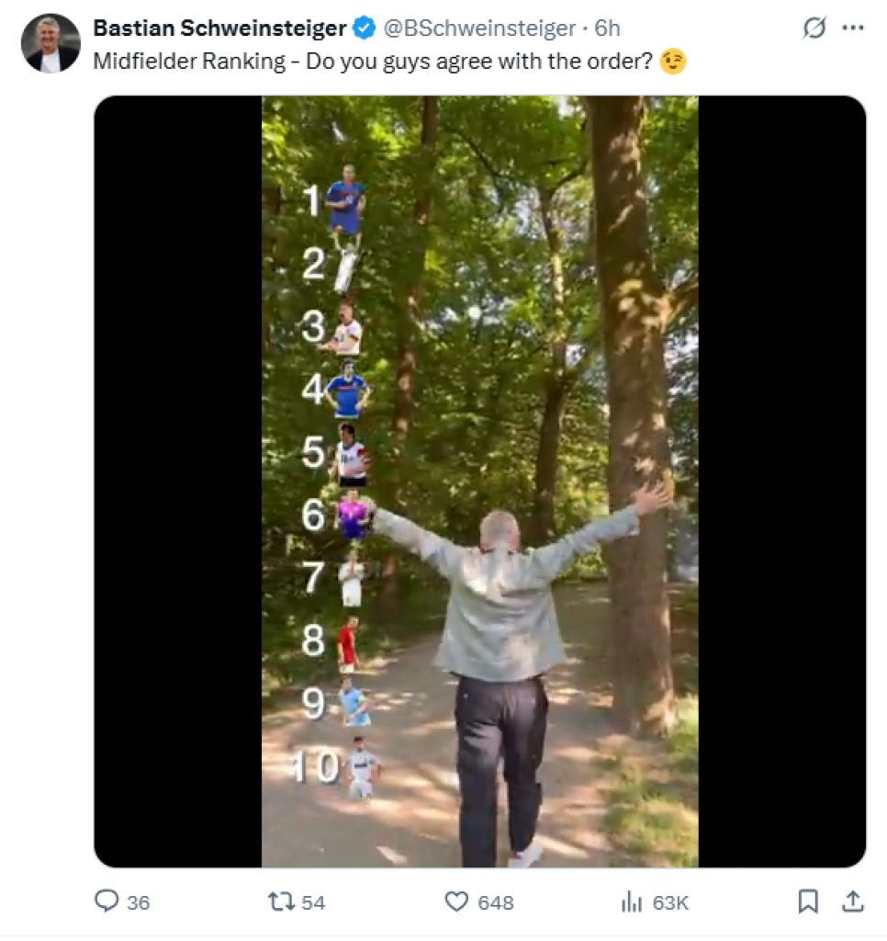Bookmark the Midfielder Ranking tweet
The width and height of the screenshot is (887, 941).
808,902
